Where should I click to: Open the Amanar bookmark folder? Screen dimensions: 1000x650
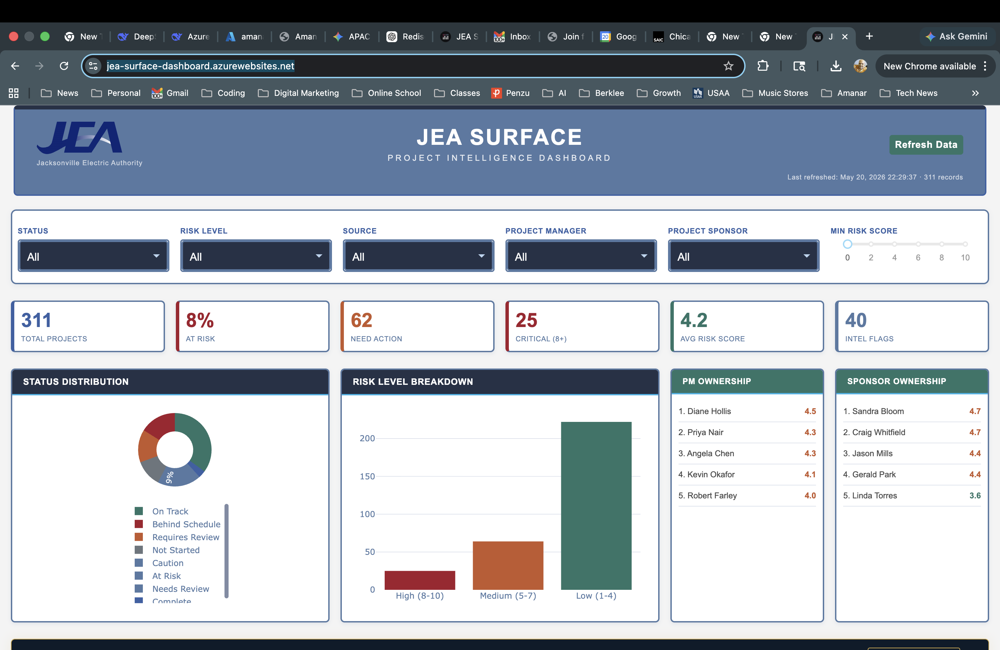[844, 93]
